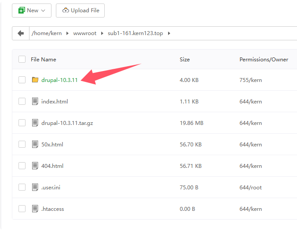Open the drupal-10.3.11 folder link

click(x=59, y=80)
